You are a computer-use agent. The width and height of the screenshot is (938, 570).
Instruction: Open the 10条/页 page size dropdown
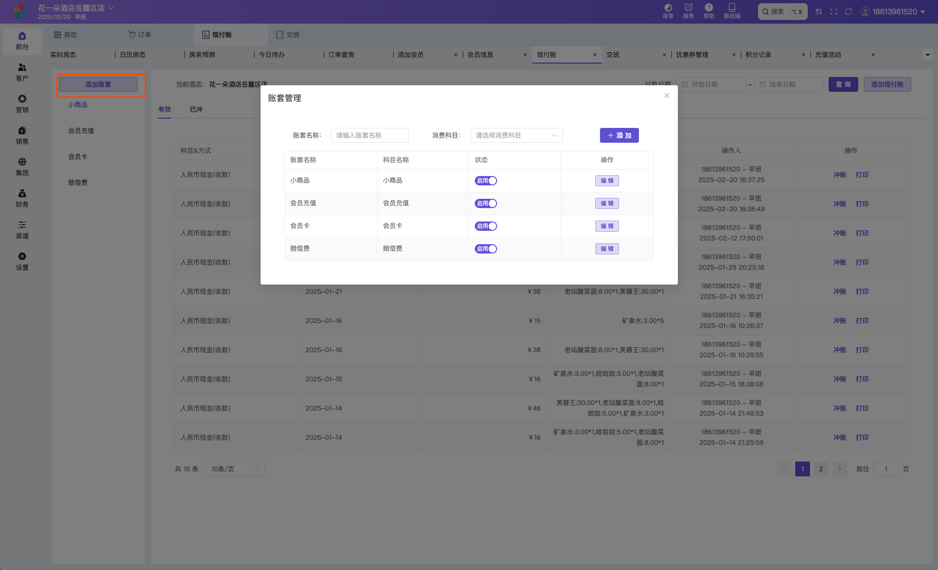235,469
